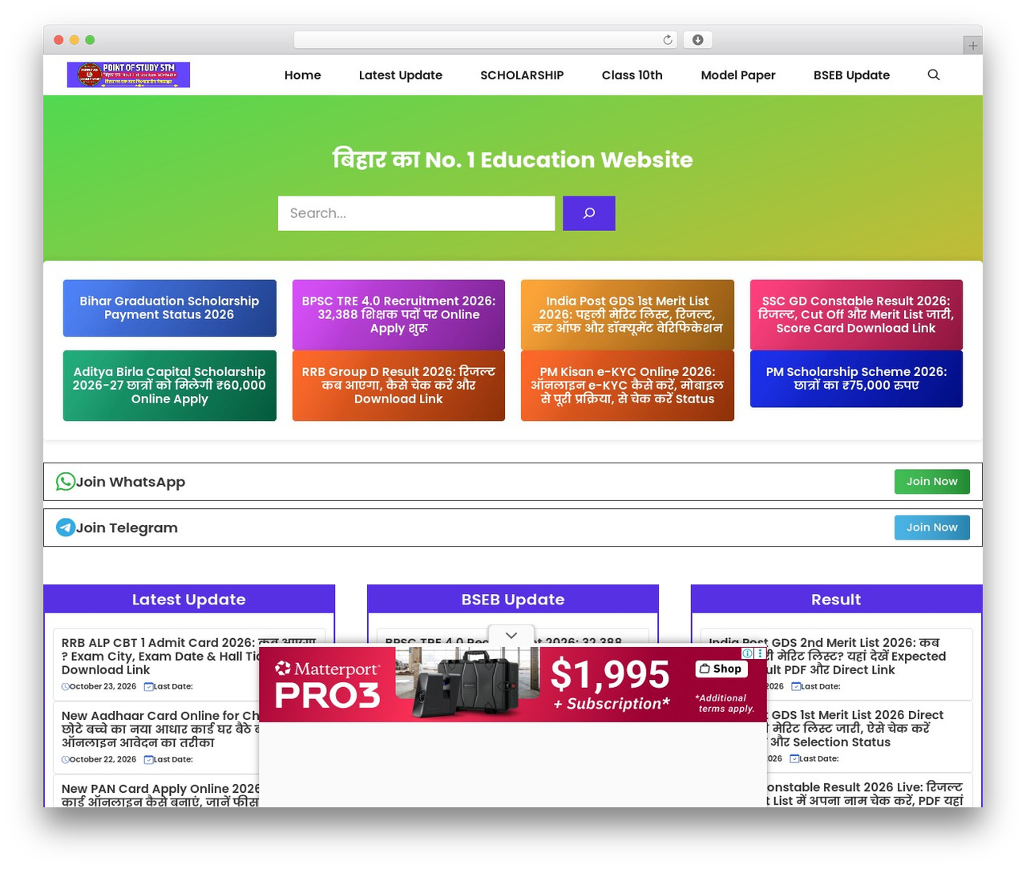Click the purple search submit button
This screenshot has height=869, width=1026.
(x=589, y=213)
